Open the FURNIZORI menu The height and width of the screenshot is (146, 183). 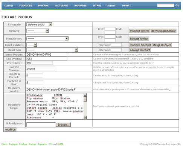tap(26, 6)
